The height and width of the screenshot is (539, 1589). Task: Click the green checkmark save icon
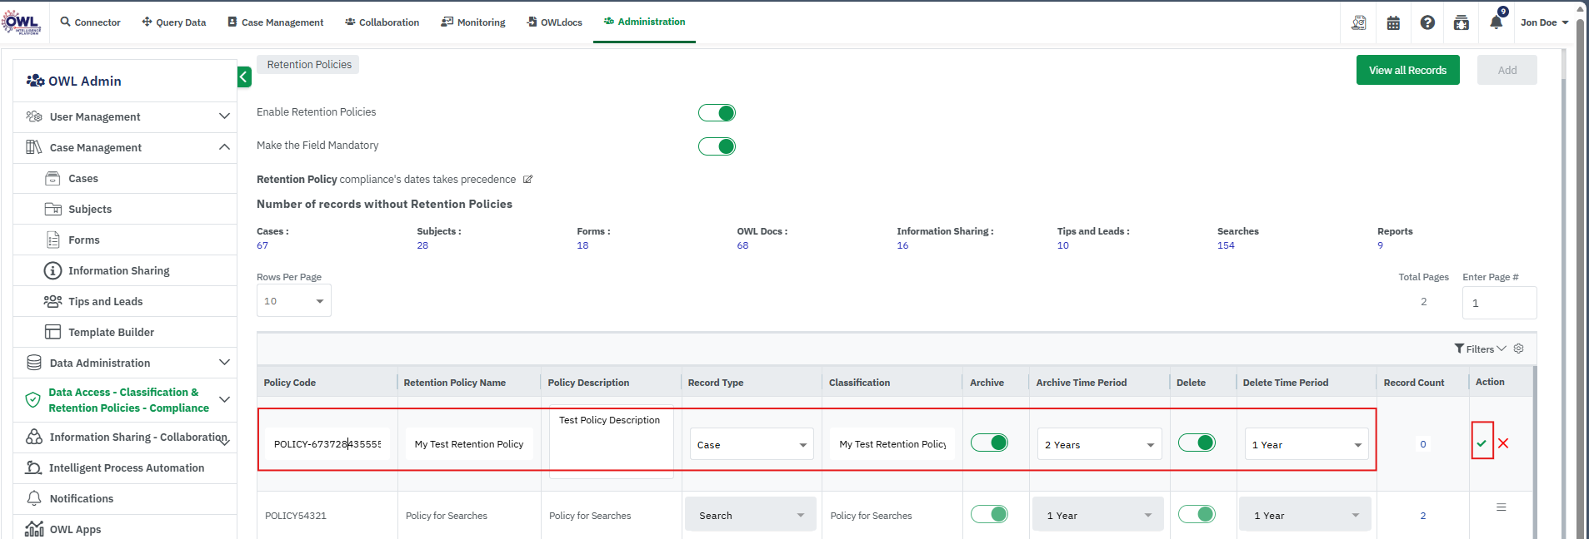(1482, 443)
